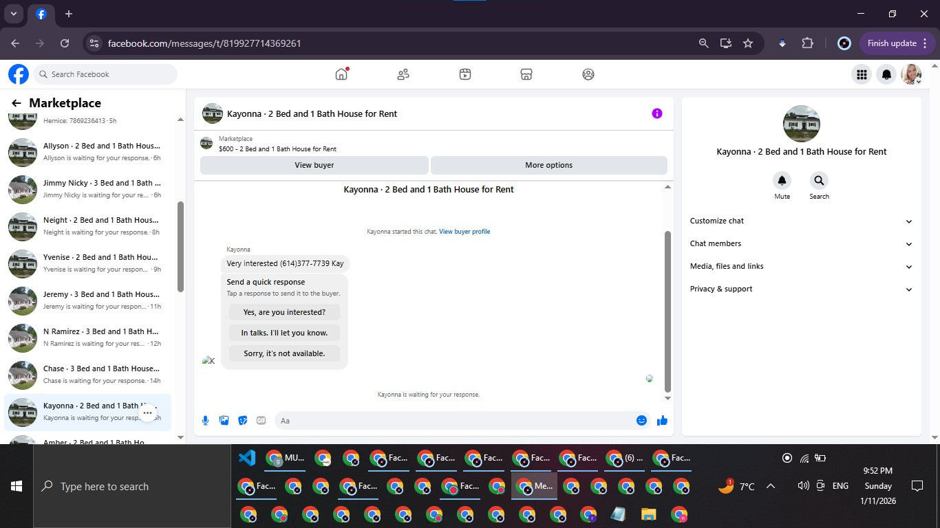Choose a sticker icon

pos(243,420)
